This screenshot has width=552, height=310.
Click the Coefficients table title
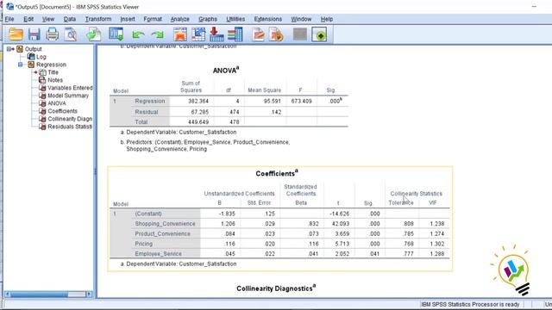coord(277,173)
